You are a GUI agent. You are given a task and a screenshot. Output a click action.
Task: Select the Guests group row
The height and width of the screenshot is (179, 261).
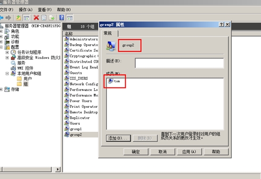(73, 73)
